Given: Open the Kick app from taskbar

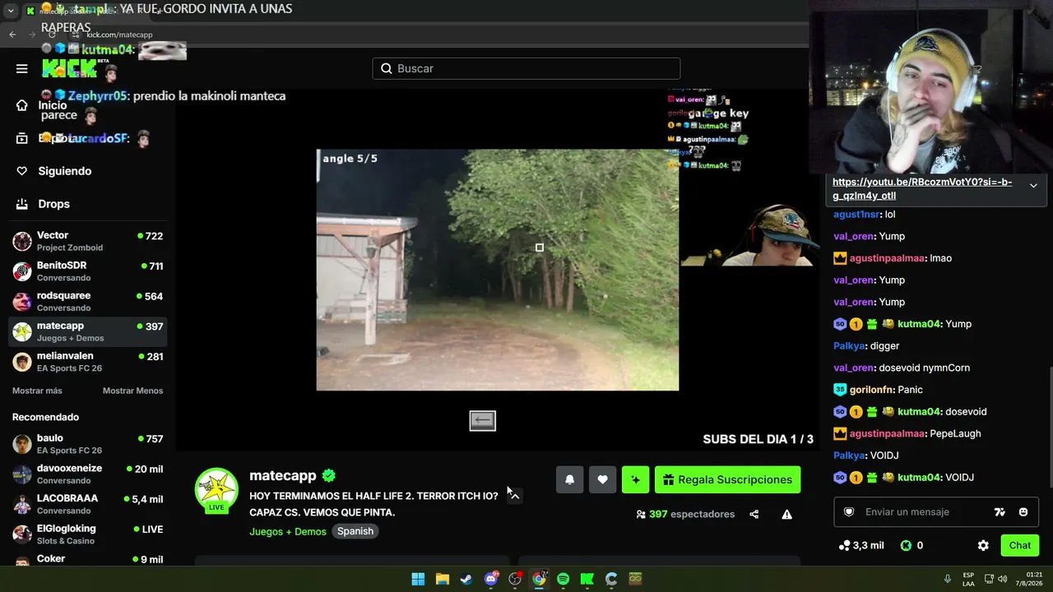Looking at the screenshot, I should pos(587,579).
